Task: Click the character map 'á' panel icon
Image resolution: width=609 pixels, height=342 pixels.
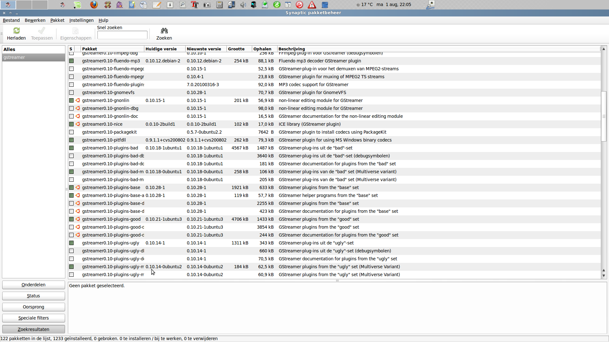Action: click(x=170, y=5)
